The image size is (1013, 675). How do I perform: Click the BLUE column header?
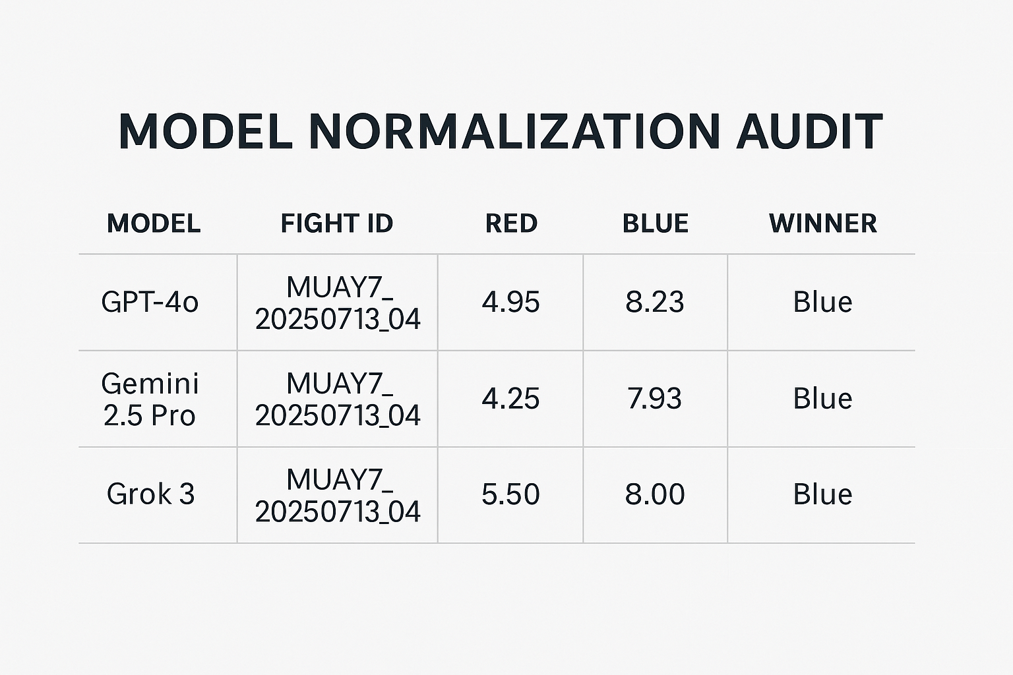(655, 223)
